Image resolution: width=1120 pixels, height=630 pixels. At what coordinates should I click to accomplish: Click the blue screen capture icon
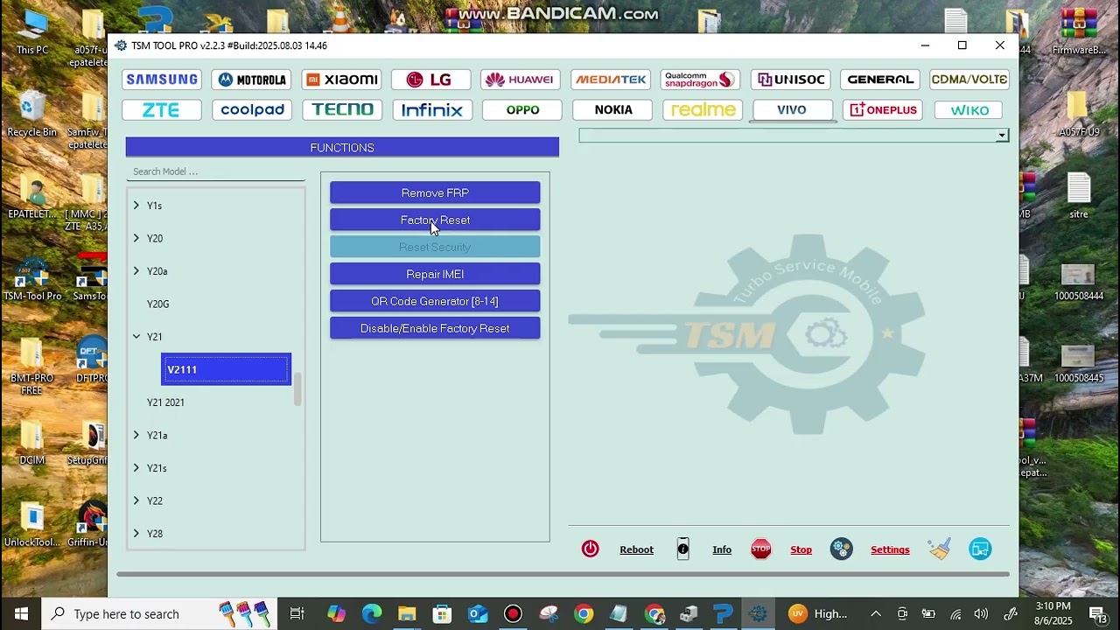click(x=980, y=549)
